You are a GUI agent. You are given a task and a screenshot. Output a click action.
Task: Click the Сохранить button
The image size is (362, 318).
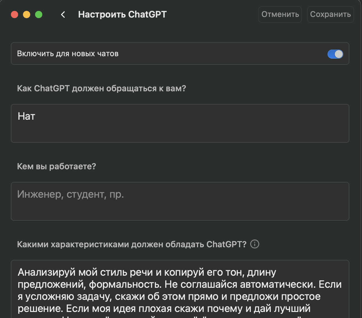click(x=330, y=14)
